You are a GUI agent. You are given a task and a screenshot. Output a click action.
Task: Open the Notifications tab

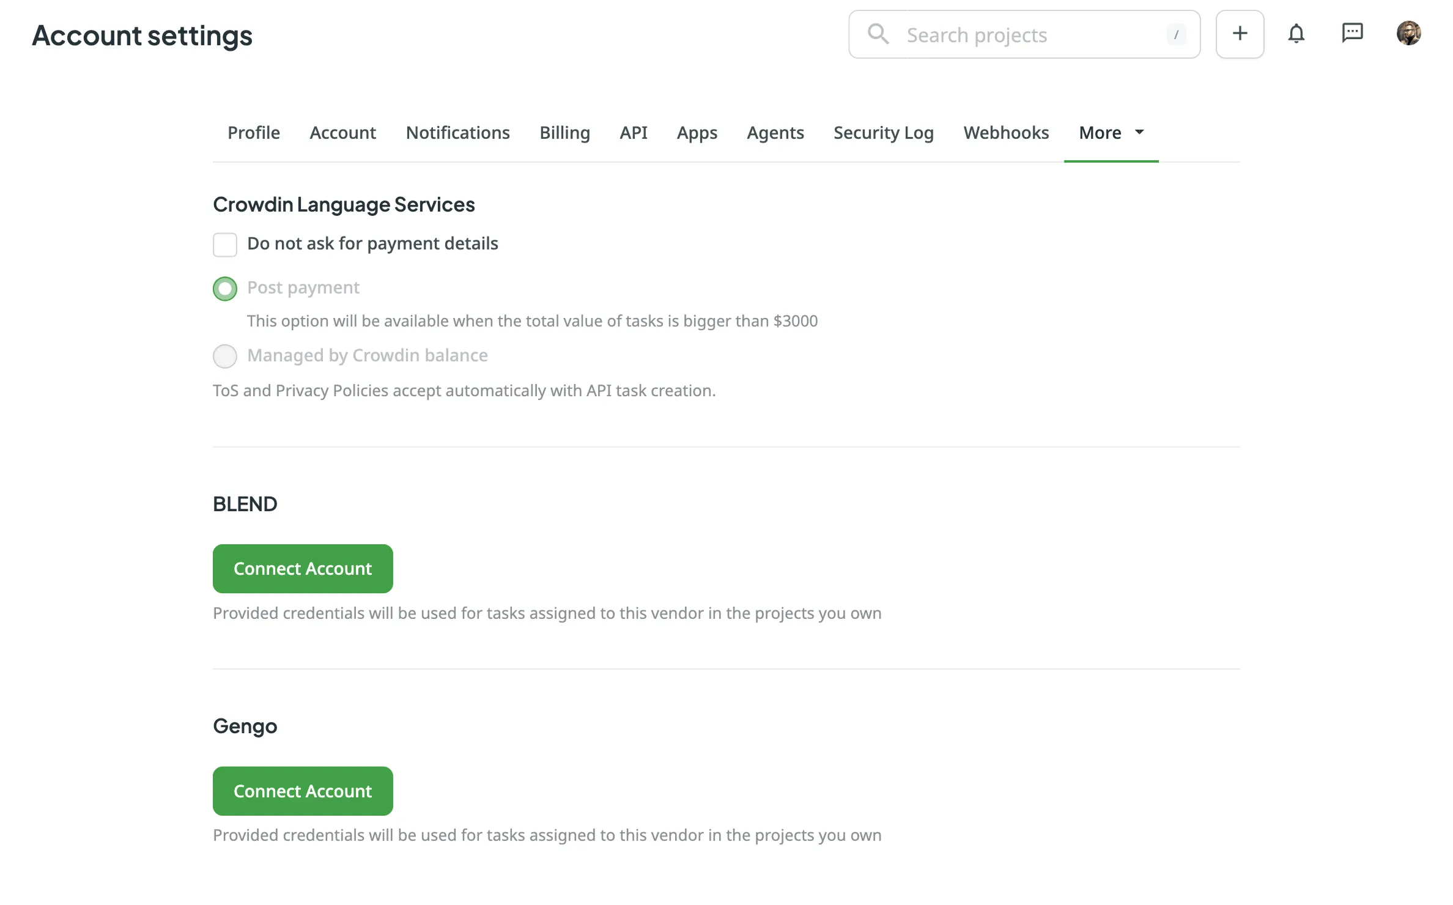(x=457, y=133)
